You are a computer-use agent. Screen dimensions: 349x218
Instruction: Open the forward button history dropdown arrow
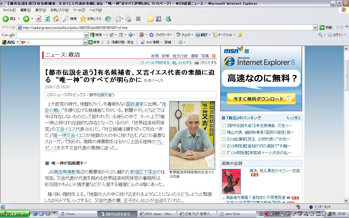[x=32, y=19]
